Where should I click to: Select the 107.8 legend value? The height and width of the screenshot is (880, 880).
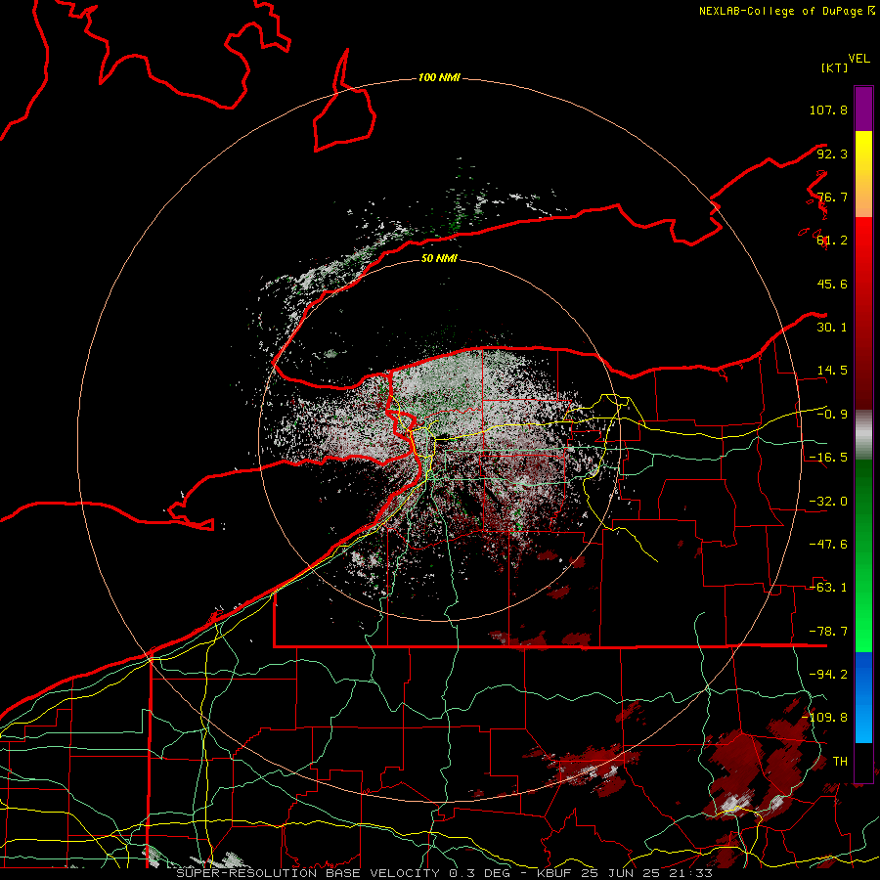828,110
